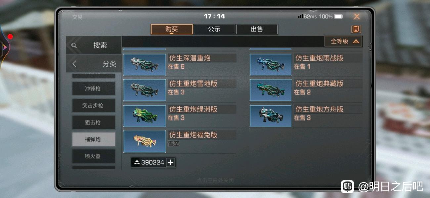The image size is (430, 198).
Task: Tap the magnifier search icon
Action: click(x=74, y=46)
